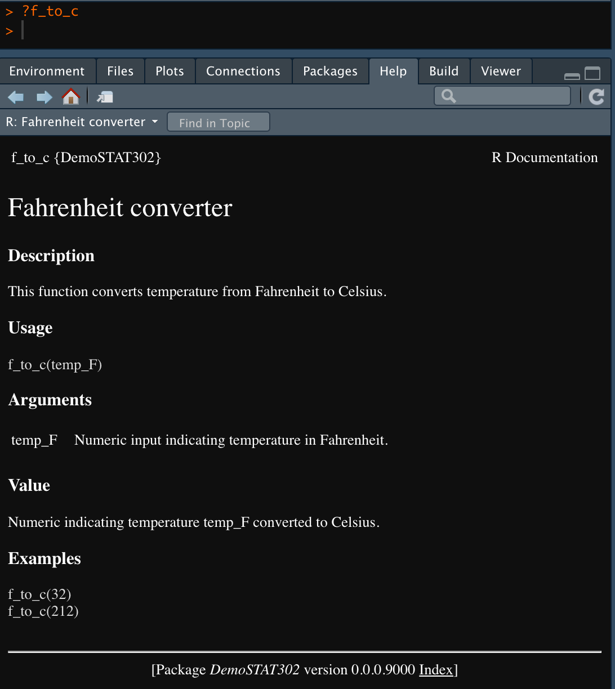Refresh the help topic
The width and height of the screenshot is (615, 689).
596,97
